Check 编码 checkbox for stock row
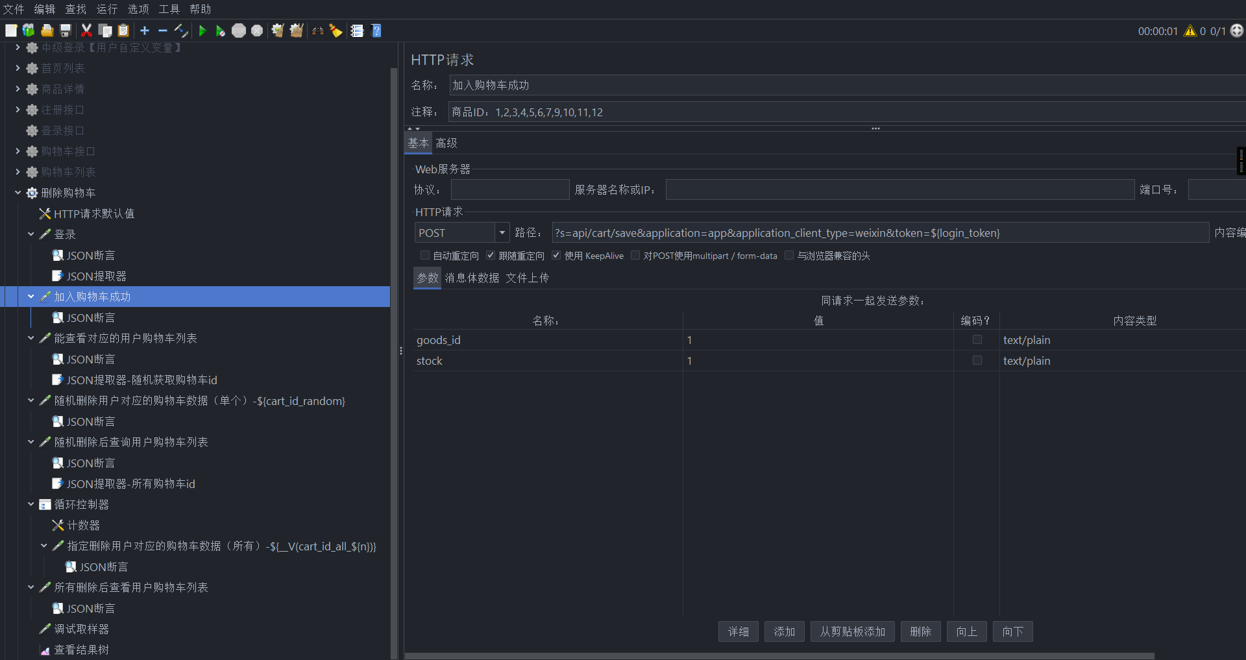The image size is (1246, 660). tap(977, 360)
